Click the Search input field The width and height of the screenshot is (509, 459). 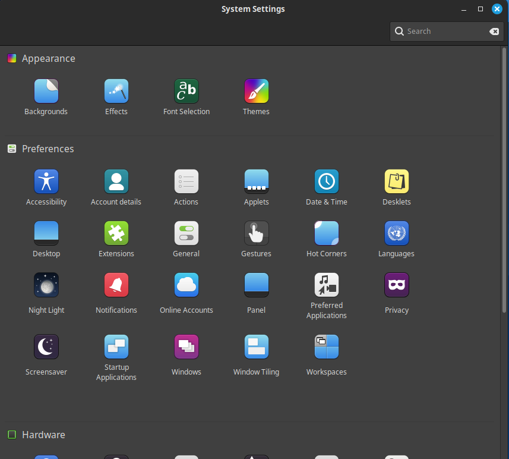[447, 31]
